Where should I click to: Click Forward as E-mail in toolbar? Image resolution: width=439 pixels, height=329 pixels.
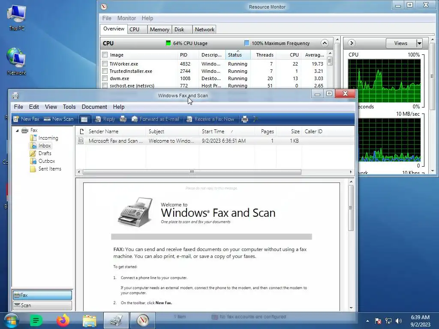[155, 119]
